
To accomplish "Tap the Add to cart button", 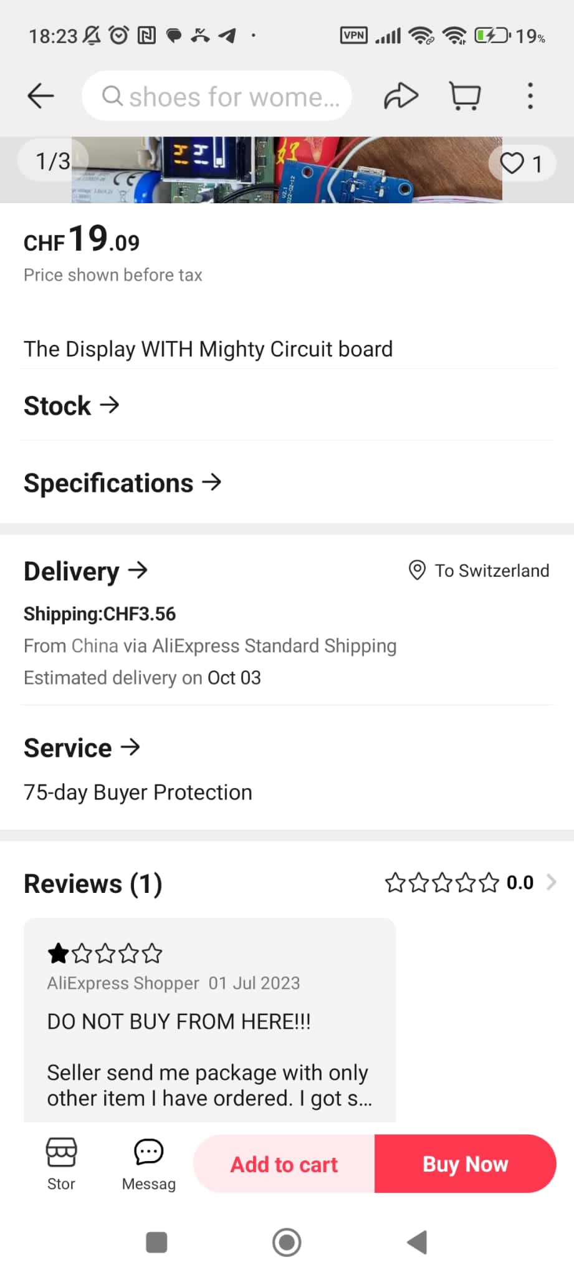I will tap(284, 1164).
